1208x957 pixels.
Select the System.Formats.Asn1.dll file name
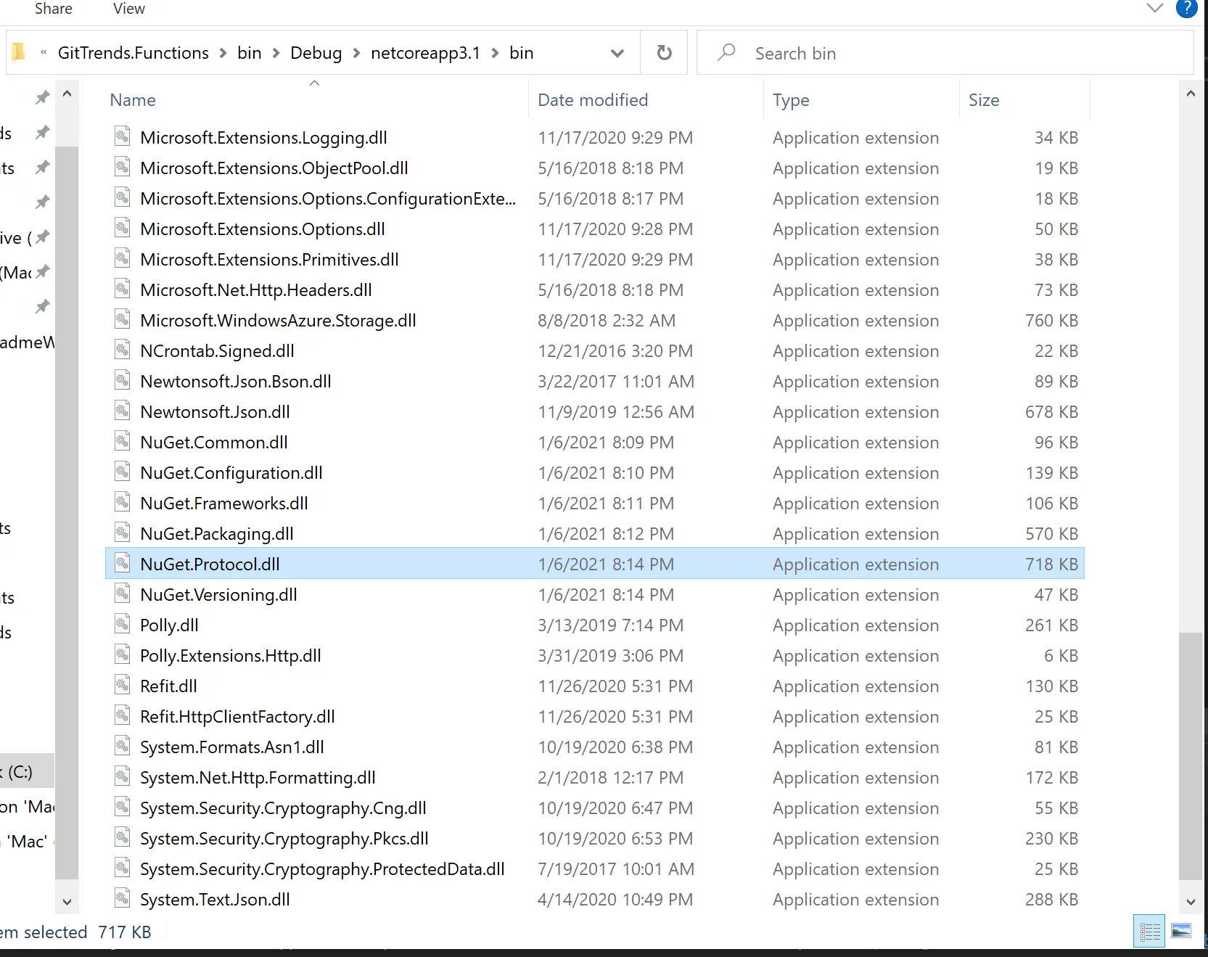coord(232,747)
